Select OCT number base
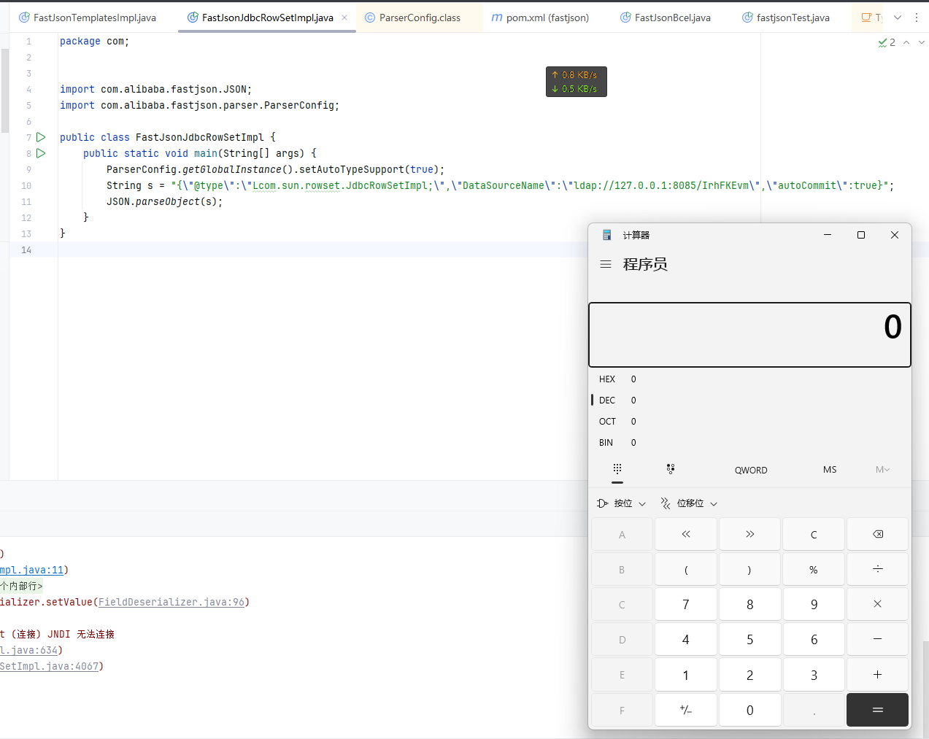929x739 pixels. (x=749, y=421)
